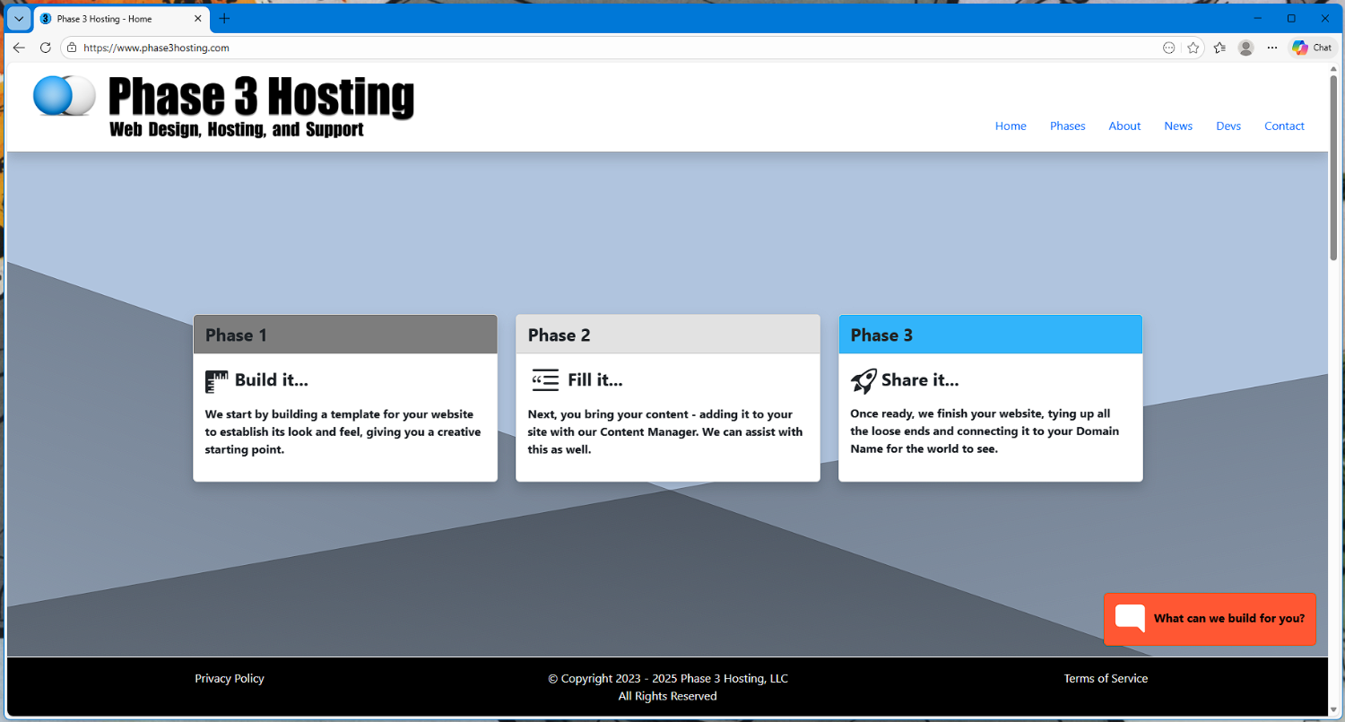1345x722 pixels.
Task: Open the favorites list icon
Action: [1219, 48]
